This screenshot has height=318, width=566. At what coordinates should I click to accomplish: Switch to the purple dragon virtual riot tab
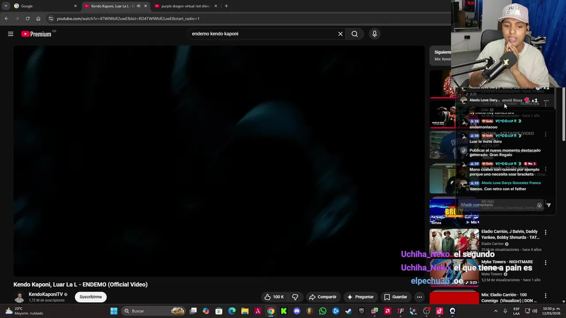pos(186,6)
